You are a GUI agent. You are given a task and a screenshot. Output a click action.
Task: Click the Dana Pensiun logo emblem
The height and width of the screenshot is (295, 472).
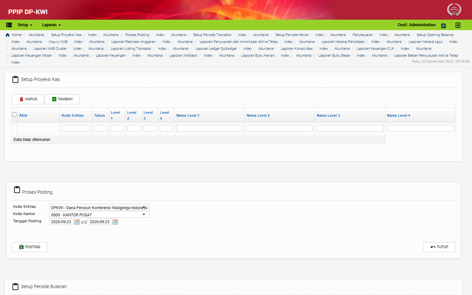[x=454, y=9]
